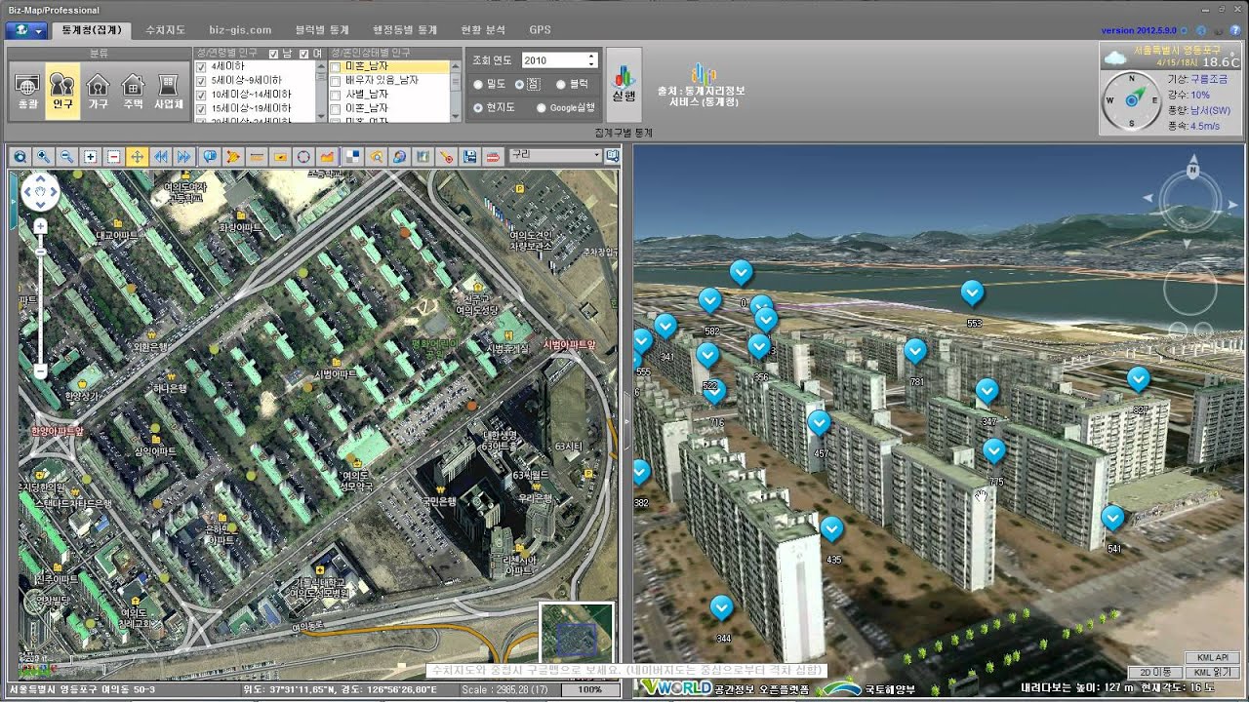Click the zoom-to-extent magnifier tool
The image size is (1249, 702).
coord(20,156)
